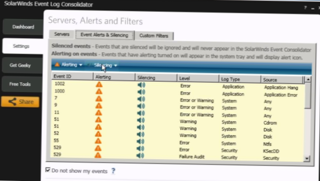Image resolution: width=320 pixels, height=181 pixels.
Task: Click the Cdrom source cell
Action: [270, 123]
